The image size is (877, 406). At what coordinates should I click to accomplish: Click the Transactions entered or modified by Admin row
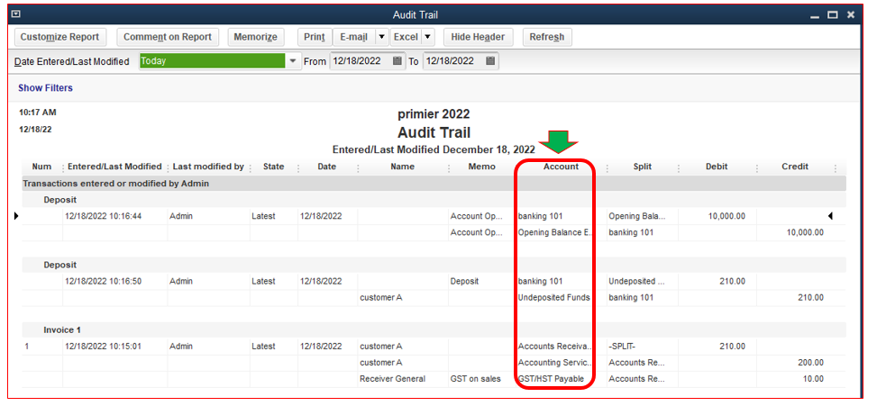pyautogui.click(x=434, y=183)
